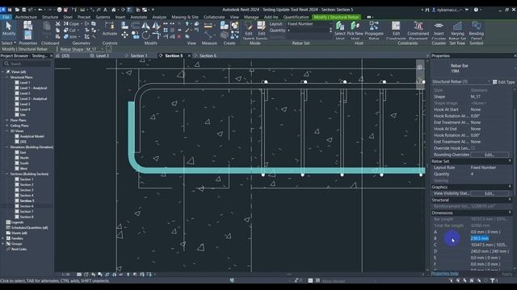Toggle Override Hook Lengths checkbox
517x290 pixels.
point(473,148)
